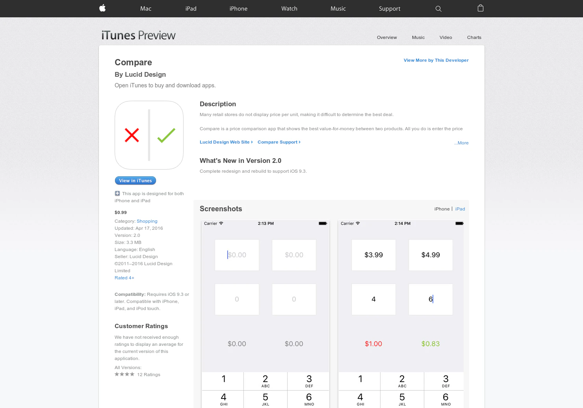This screenshot has height=408, width=583.
Task: Click the Description heading
Action: click(x=218, y=104)
